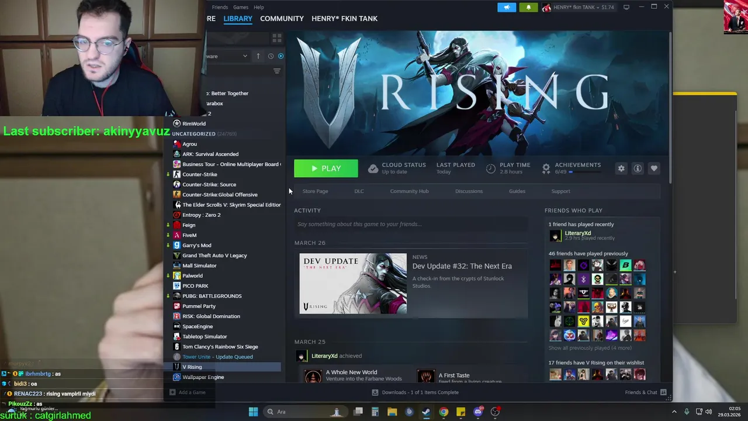The width and height of the screenshot is (748, 421).
Task: Show hidden system tray icons
Action: click(674, 412)
